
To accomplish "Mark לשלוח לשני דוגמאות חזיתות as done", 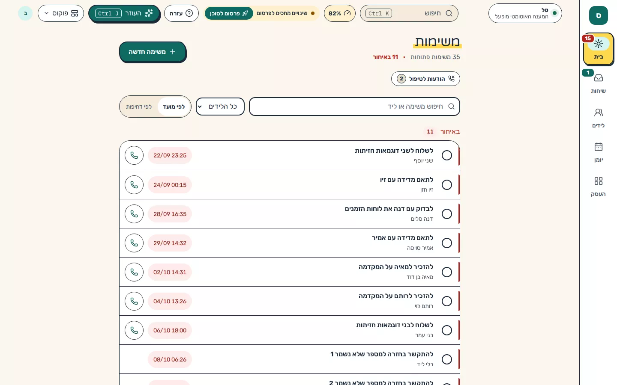I will tap(447, 155).
